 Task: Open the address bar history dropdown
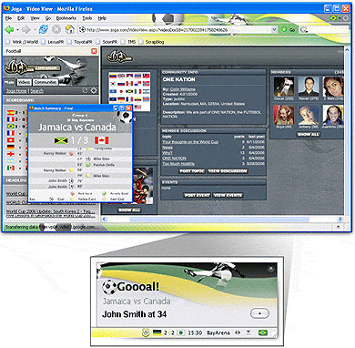coord(274,29)
